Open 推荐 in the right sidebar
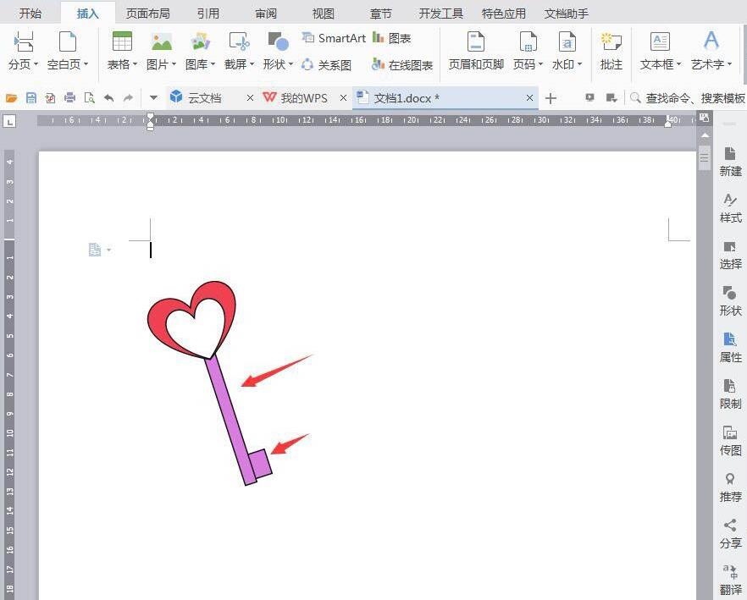747x600 pixels. click(730, 487)
